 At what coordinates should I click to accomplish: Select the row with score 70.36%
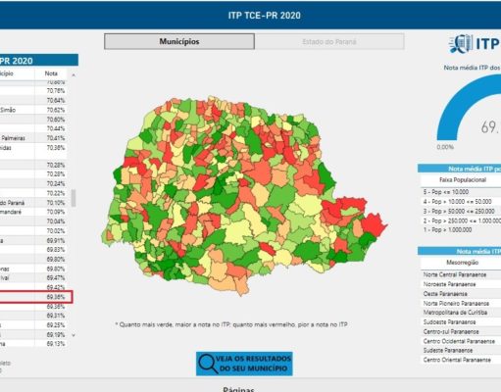[33, 151]
